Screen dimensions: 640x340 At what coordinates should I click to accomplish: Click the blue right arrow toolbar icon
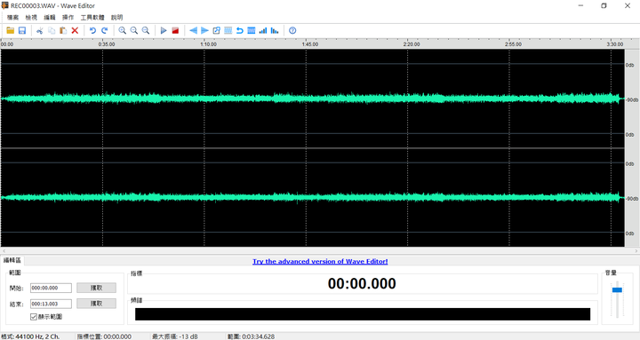pos(205,30)
